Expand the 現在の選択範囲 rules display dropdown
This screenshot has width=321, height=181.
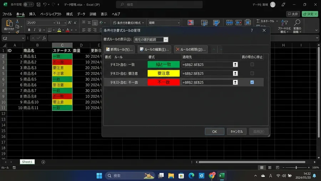(165, 40)
